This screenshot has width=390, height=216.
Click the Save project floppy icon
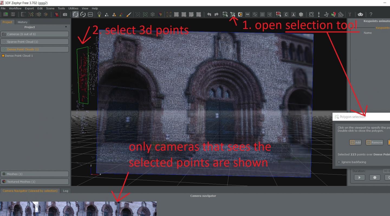[13, 14]
